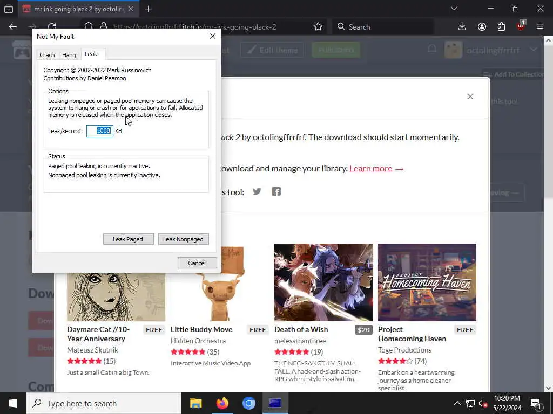Follow the Learn more link
This screenshot has width=553, height=414.
click(370, 169)
